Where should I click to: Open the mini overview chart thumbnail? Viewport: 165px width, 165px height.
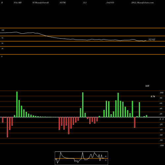tap(82, 158)
